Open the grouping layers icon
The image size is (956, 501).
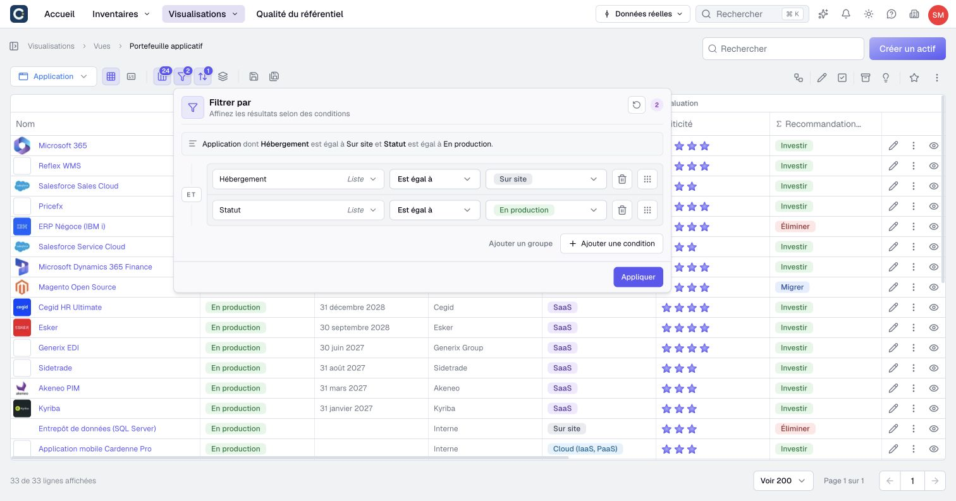click(x=223, y=76)
